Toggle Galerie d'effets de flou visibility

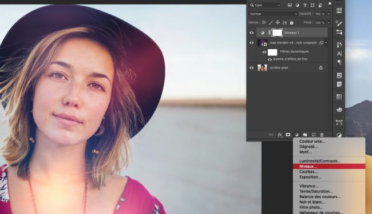click(270, 59)
